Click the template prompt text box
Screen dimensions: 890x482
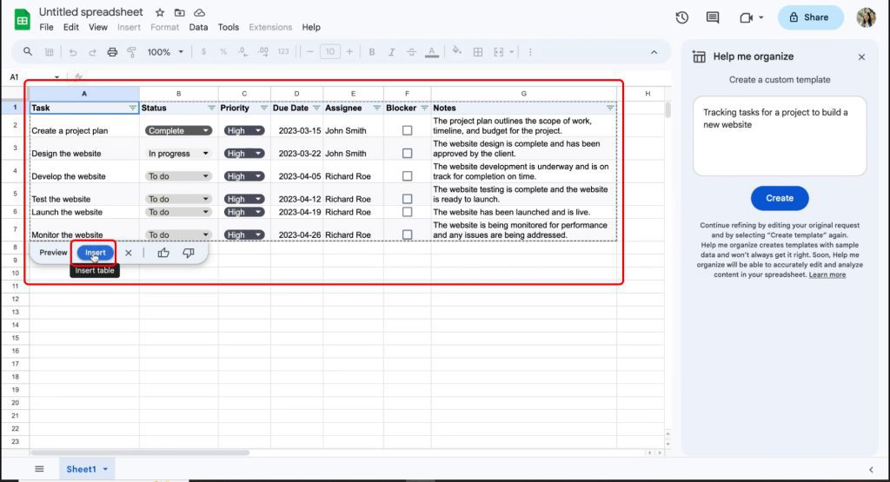pyautogui.click(x=780, y=135)
